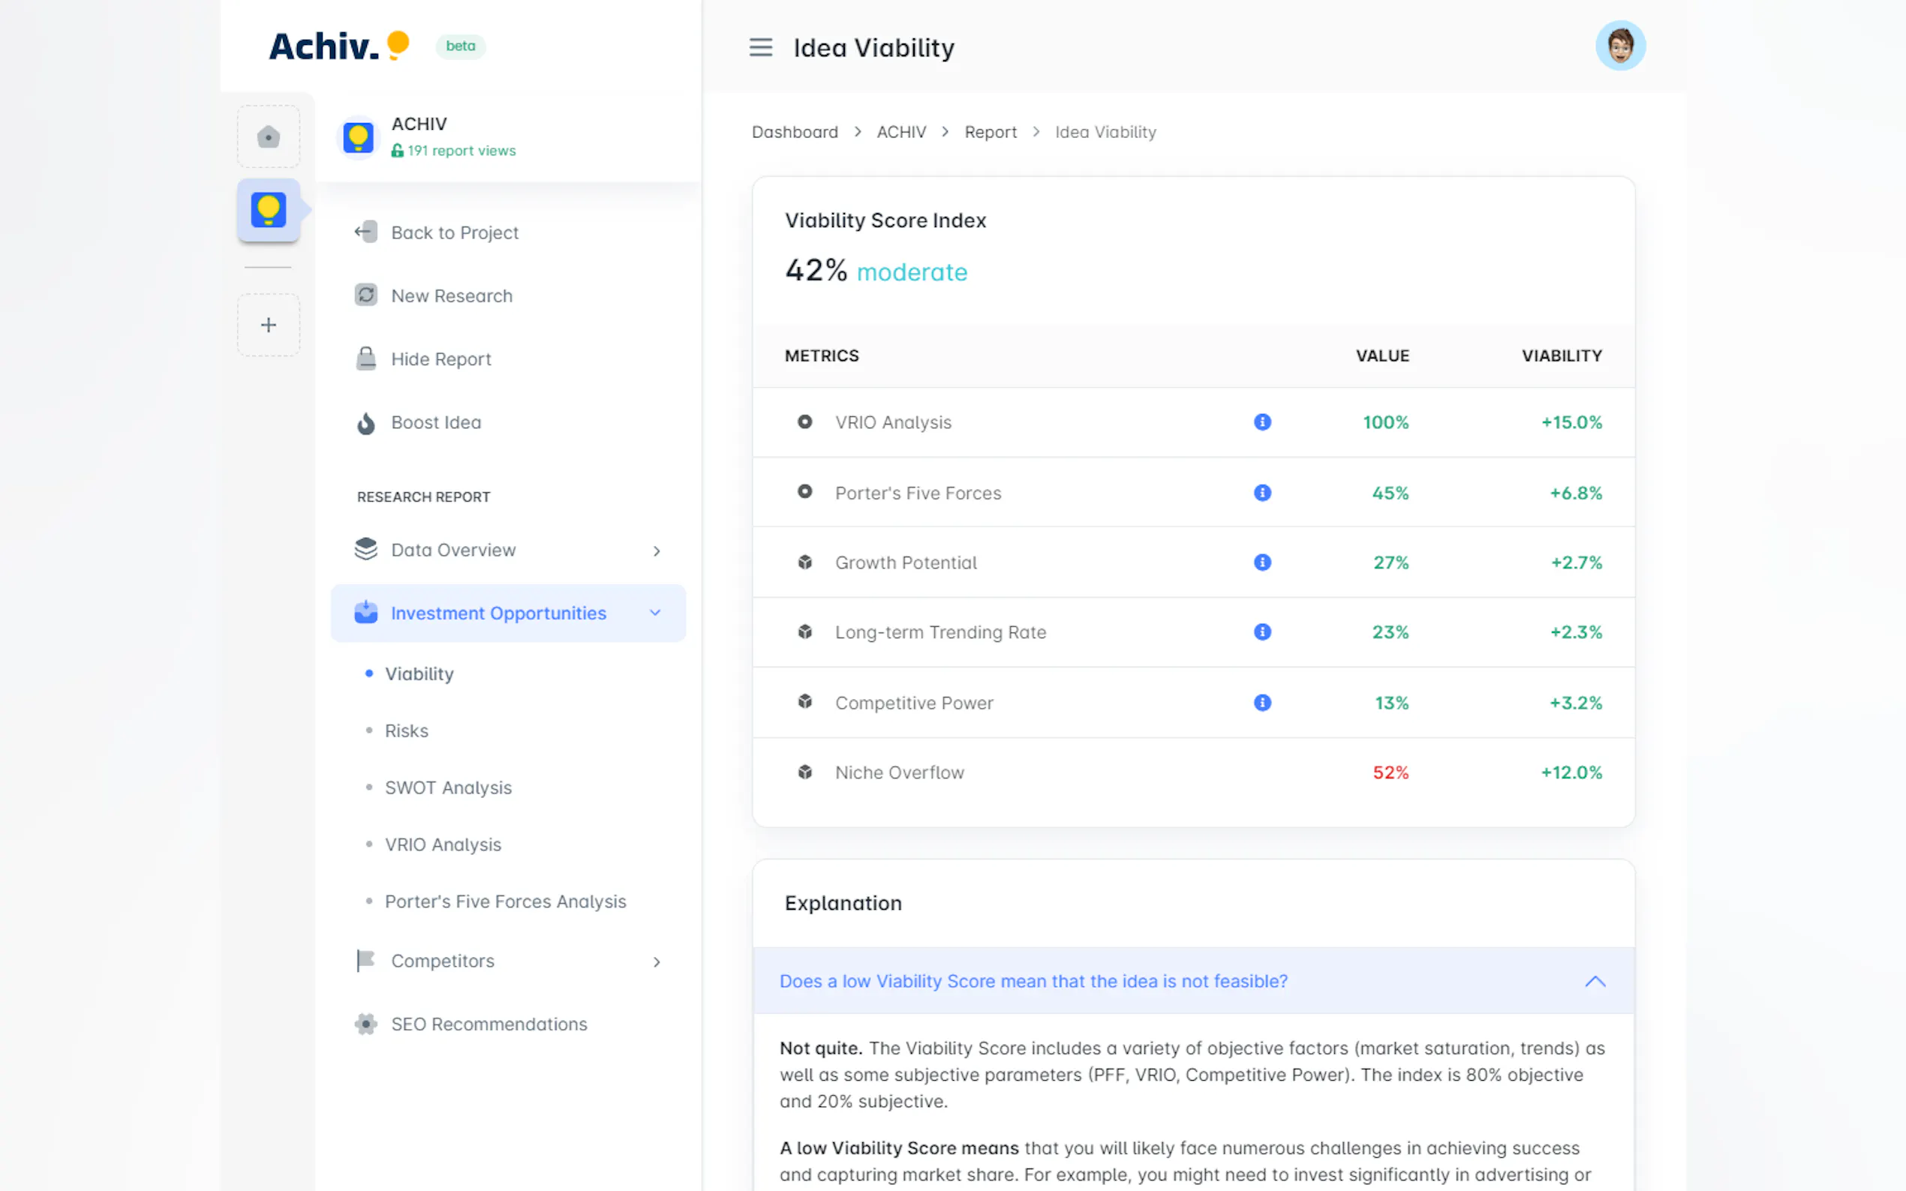Open the Risks report page
The image size is (1906, 1191).
pyautogui.click(x=406, y=731)
